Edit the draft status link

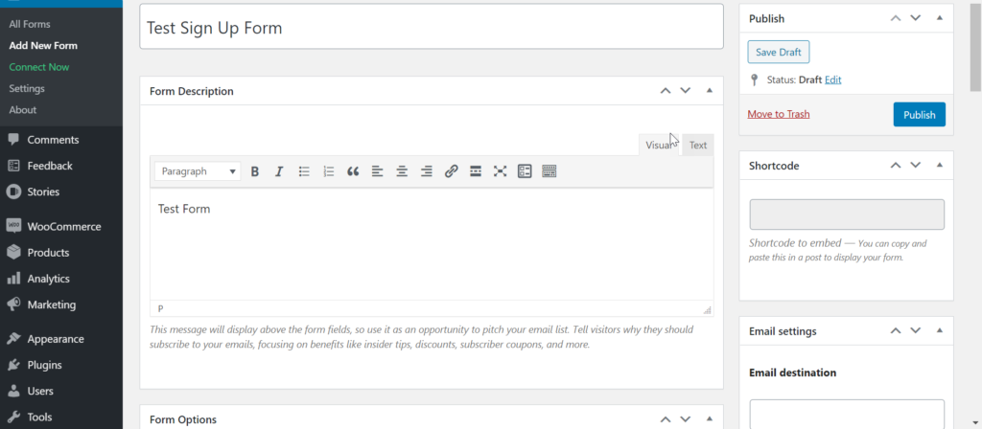pos(833,80)
